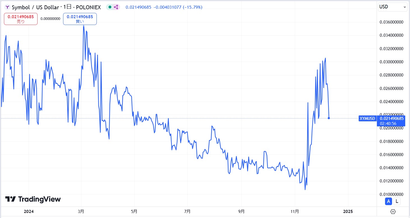Click the 0.010000000 price axis label
The height and width of the screenshot is (218, 410).
click(x=391, y=194)
